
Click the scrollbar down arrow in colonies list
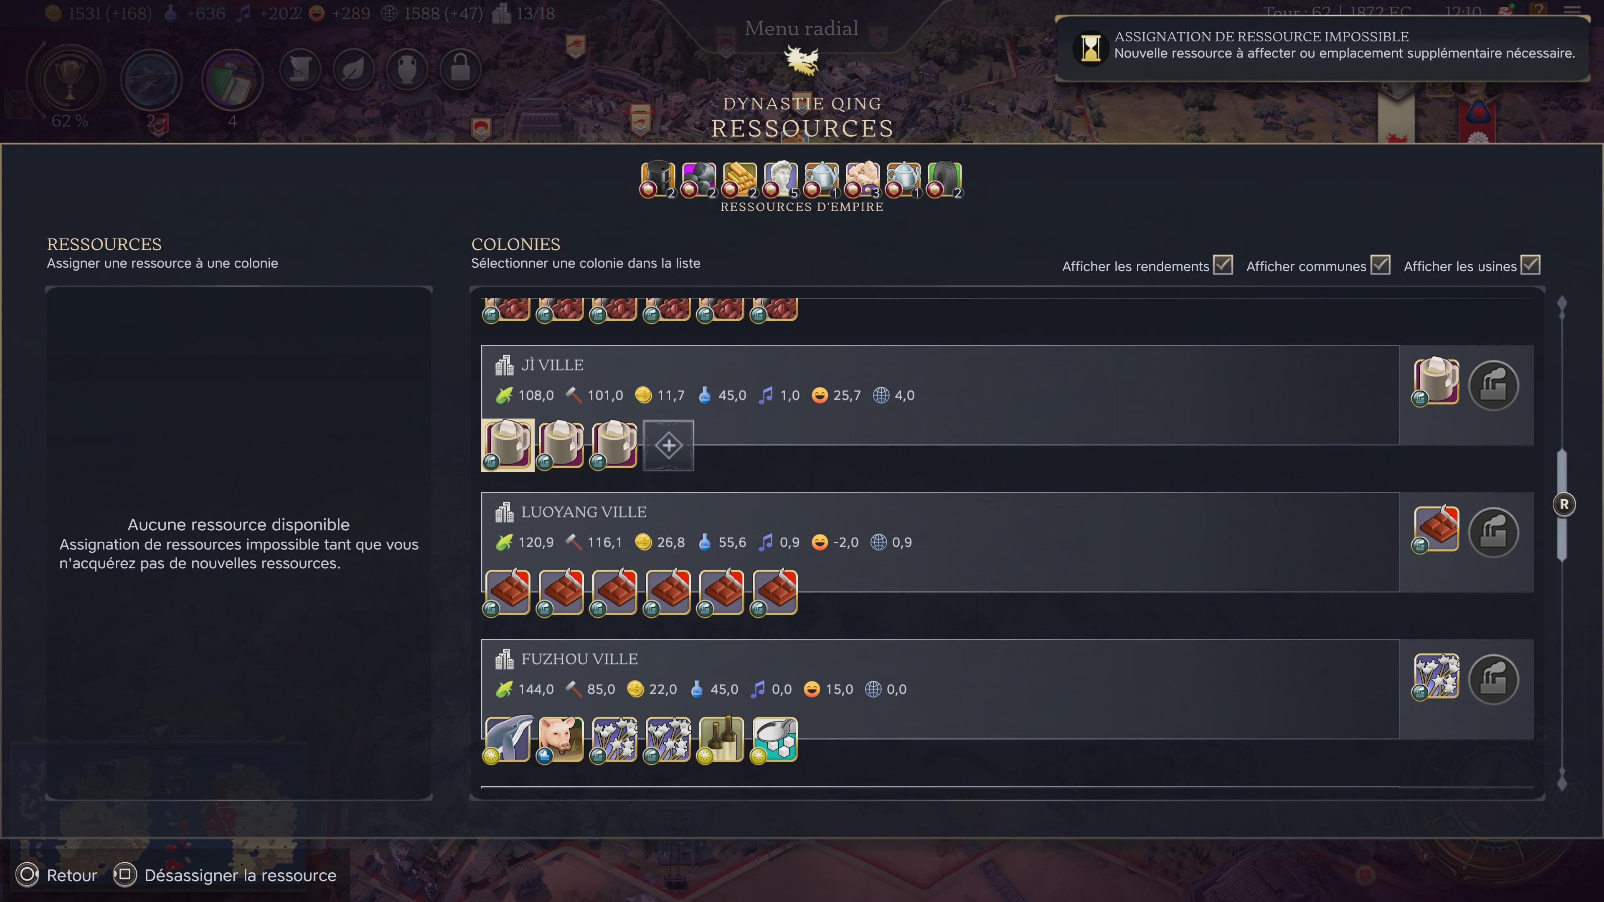(1562, 783)
